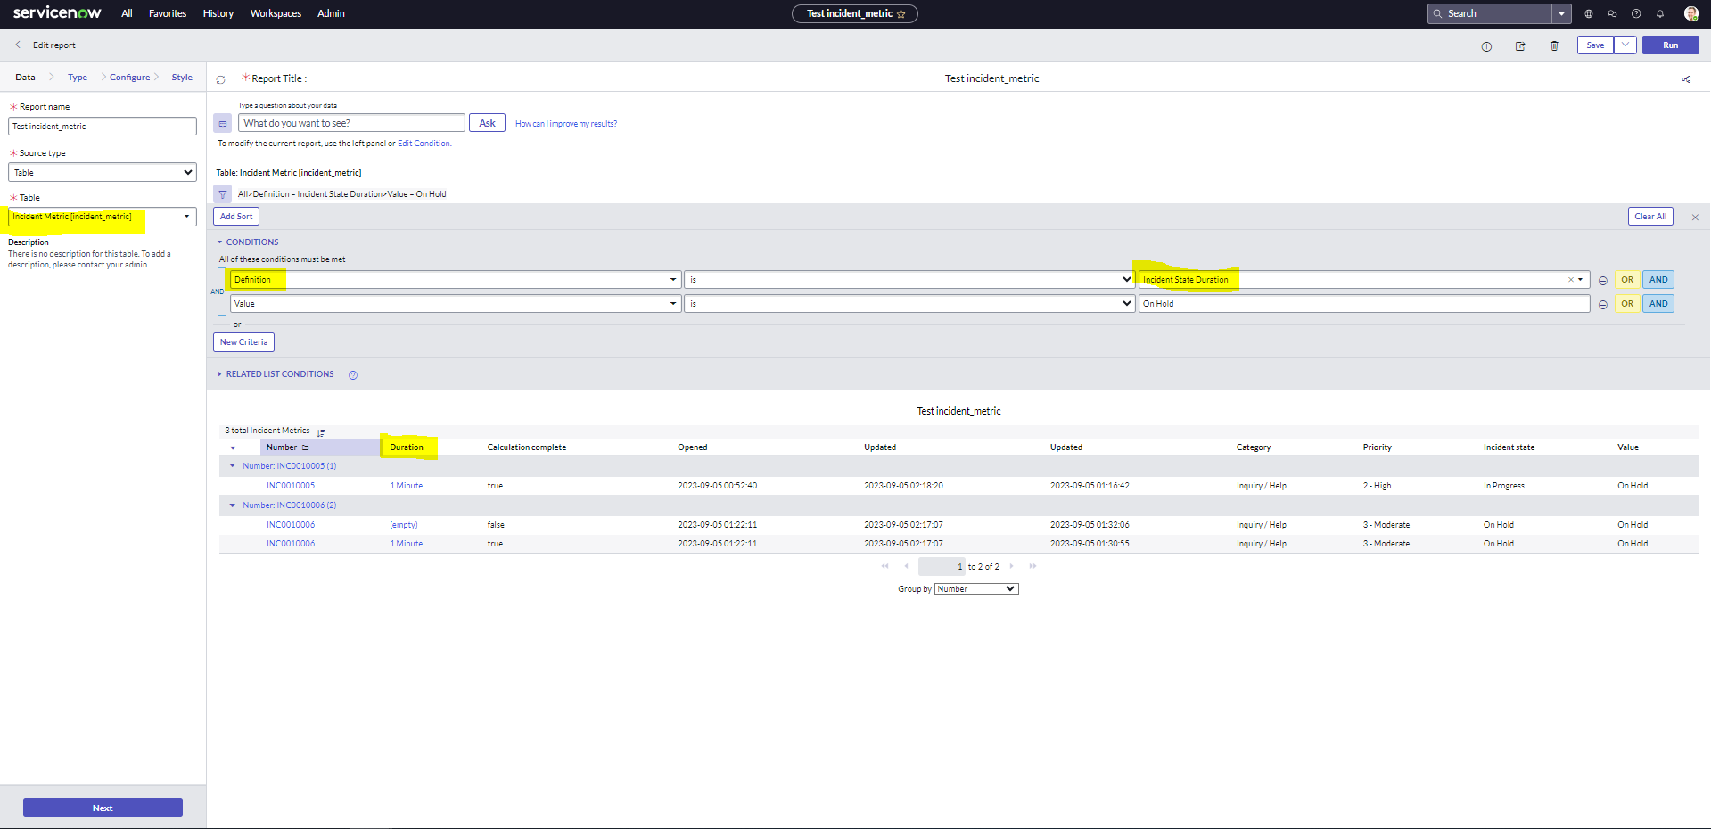
Task: Switch the Definition condition to OR
Action: coord(1626,279)
